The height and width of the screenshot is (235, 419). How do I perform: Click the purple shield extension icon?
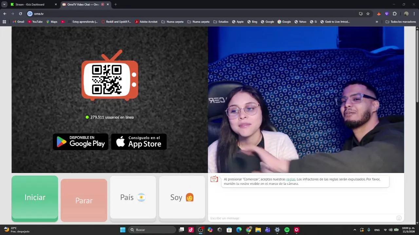[387, 14]
